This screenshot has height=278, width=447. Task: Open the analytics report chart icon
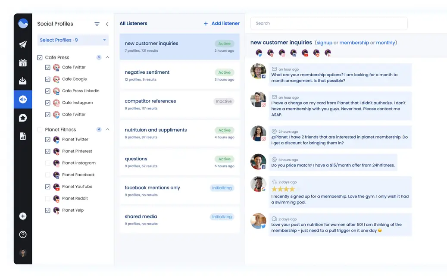tap(22, 135)
